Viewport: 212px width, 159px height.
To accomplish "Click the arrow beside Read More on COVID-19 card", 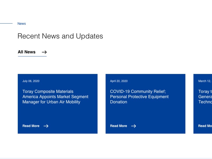I will pos(134,126).
